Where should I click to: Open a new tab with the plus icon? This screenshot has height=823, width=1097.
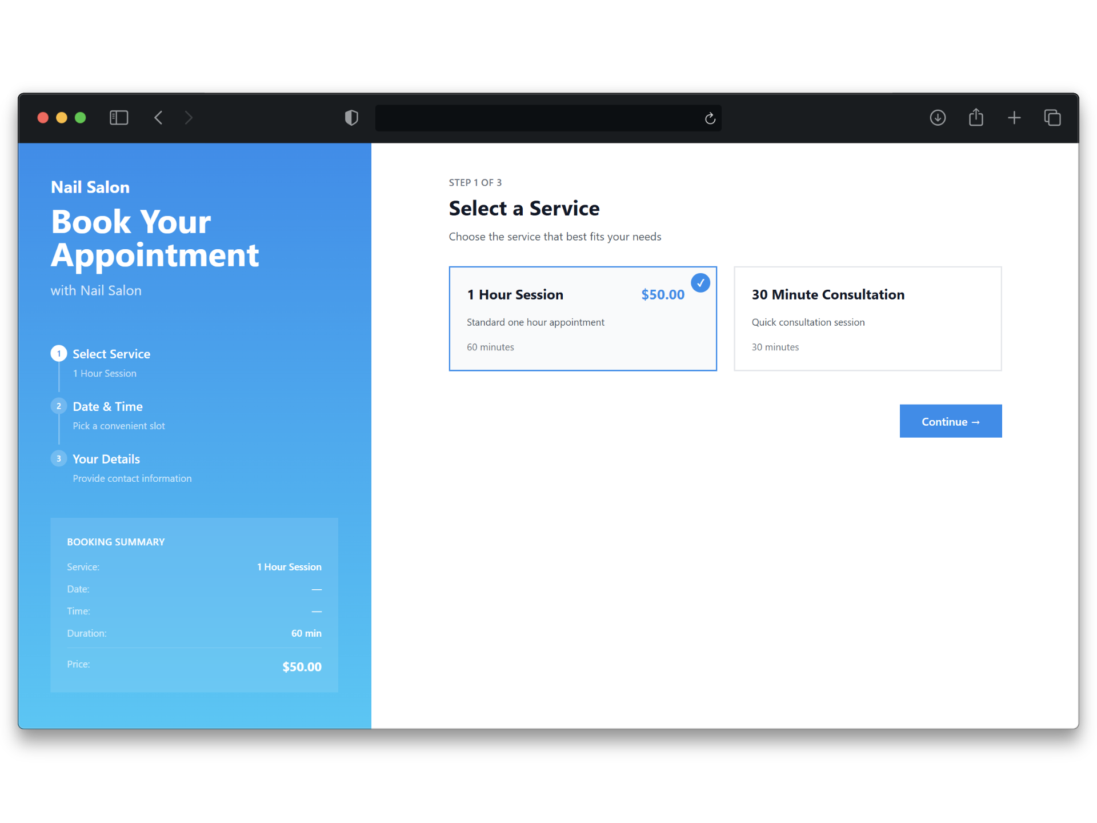1015,118
